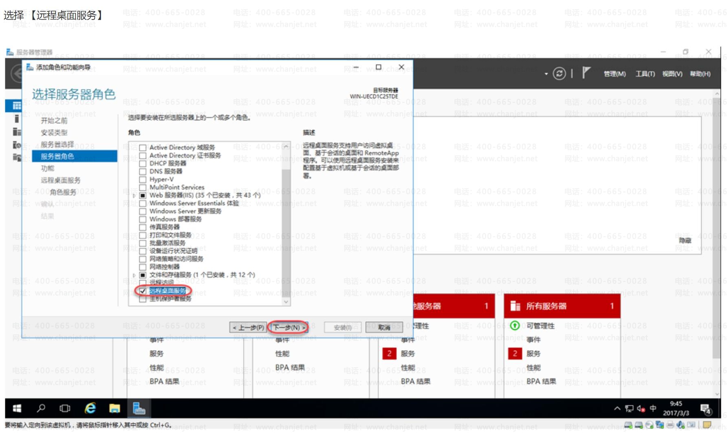The height and width of the screenshot is (435, 727).
Task: Check the Active Directory 证书服务 role
Action: (x=143, y=155)
